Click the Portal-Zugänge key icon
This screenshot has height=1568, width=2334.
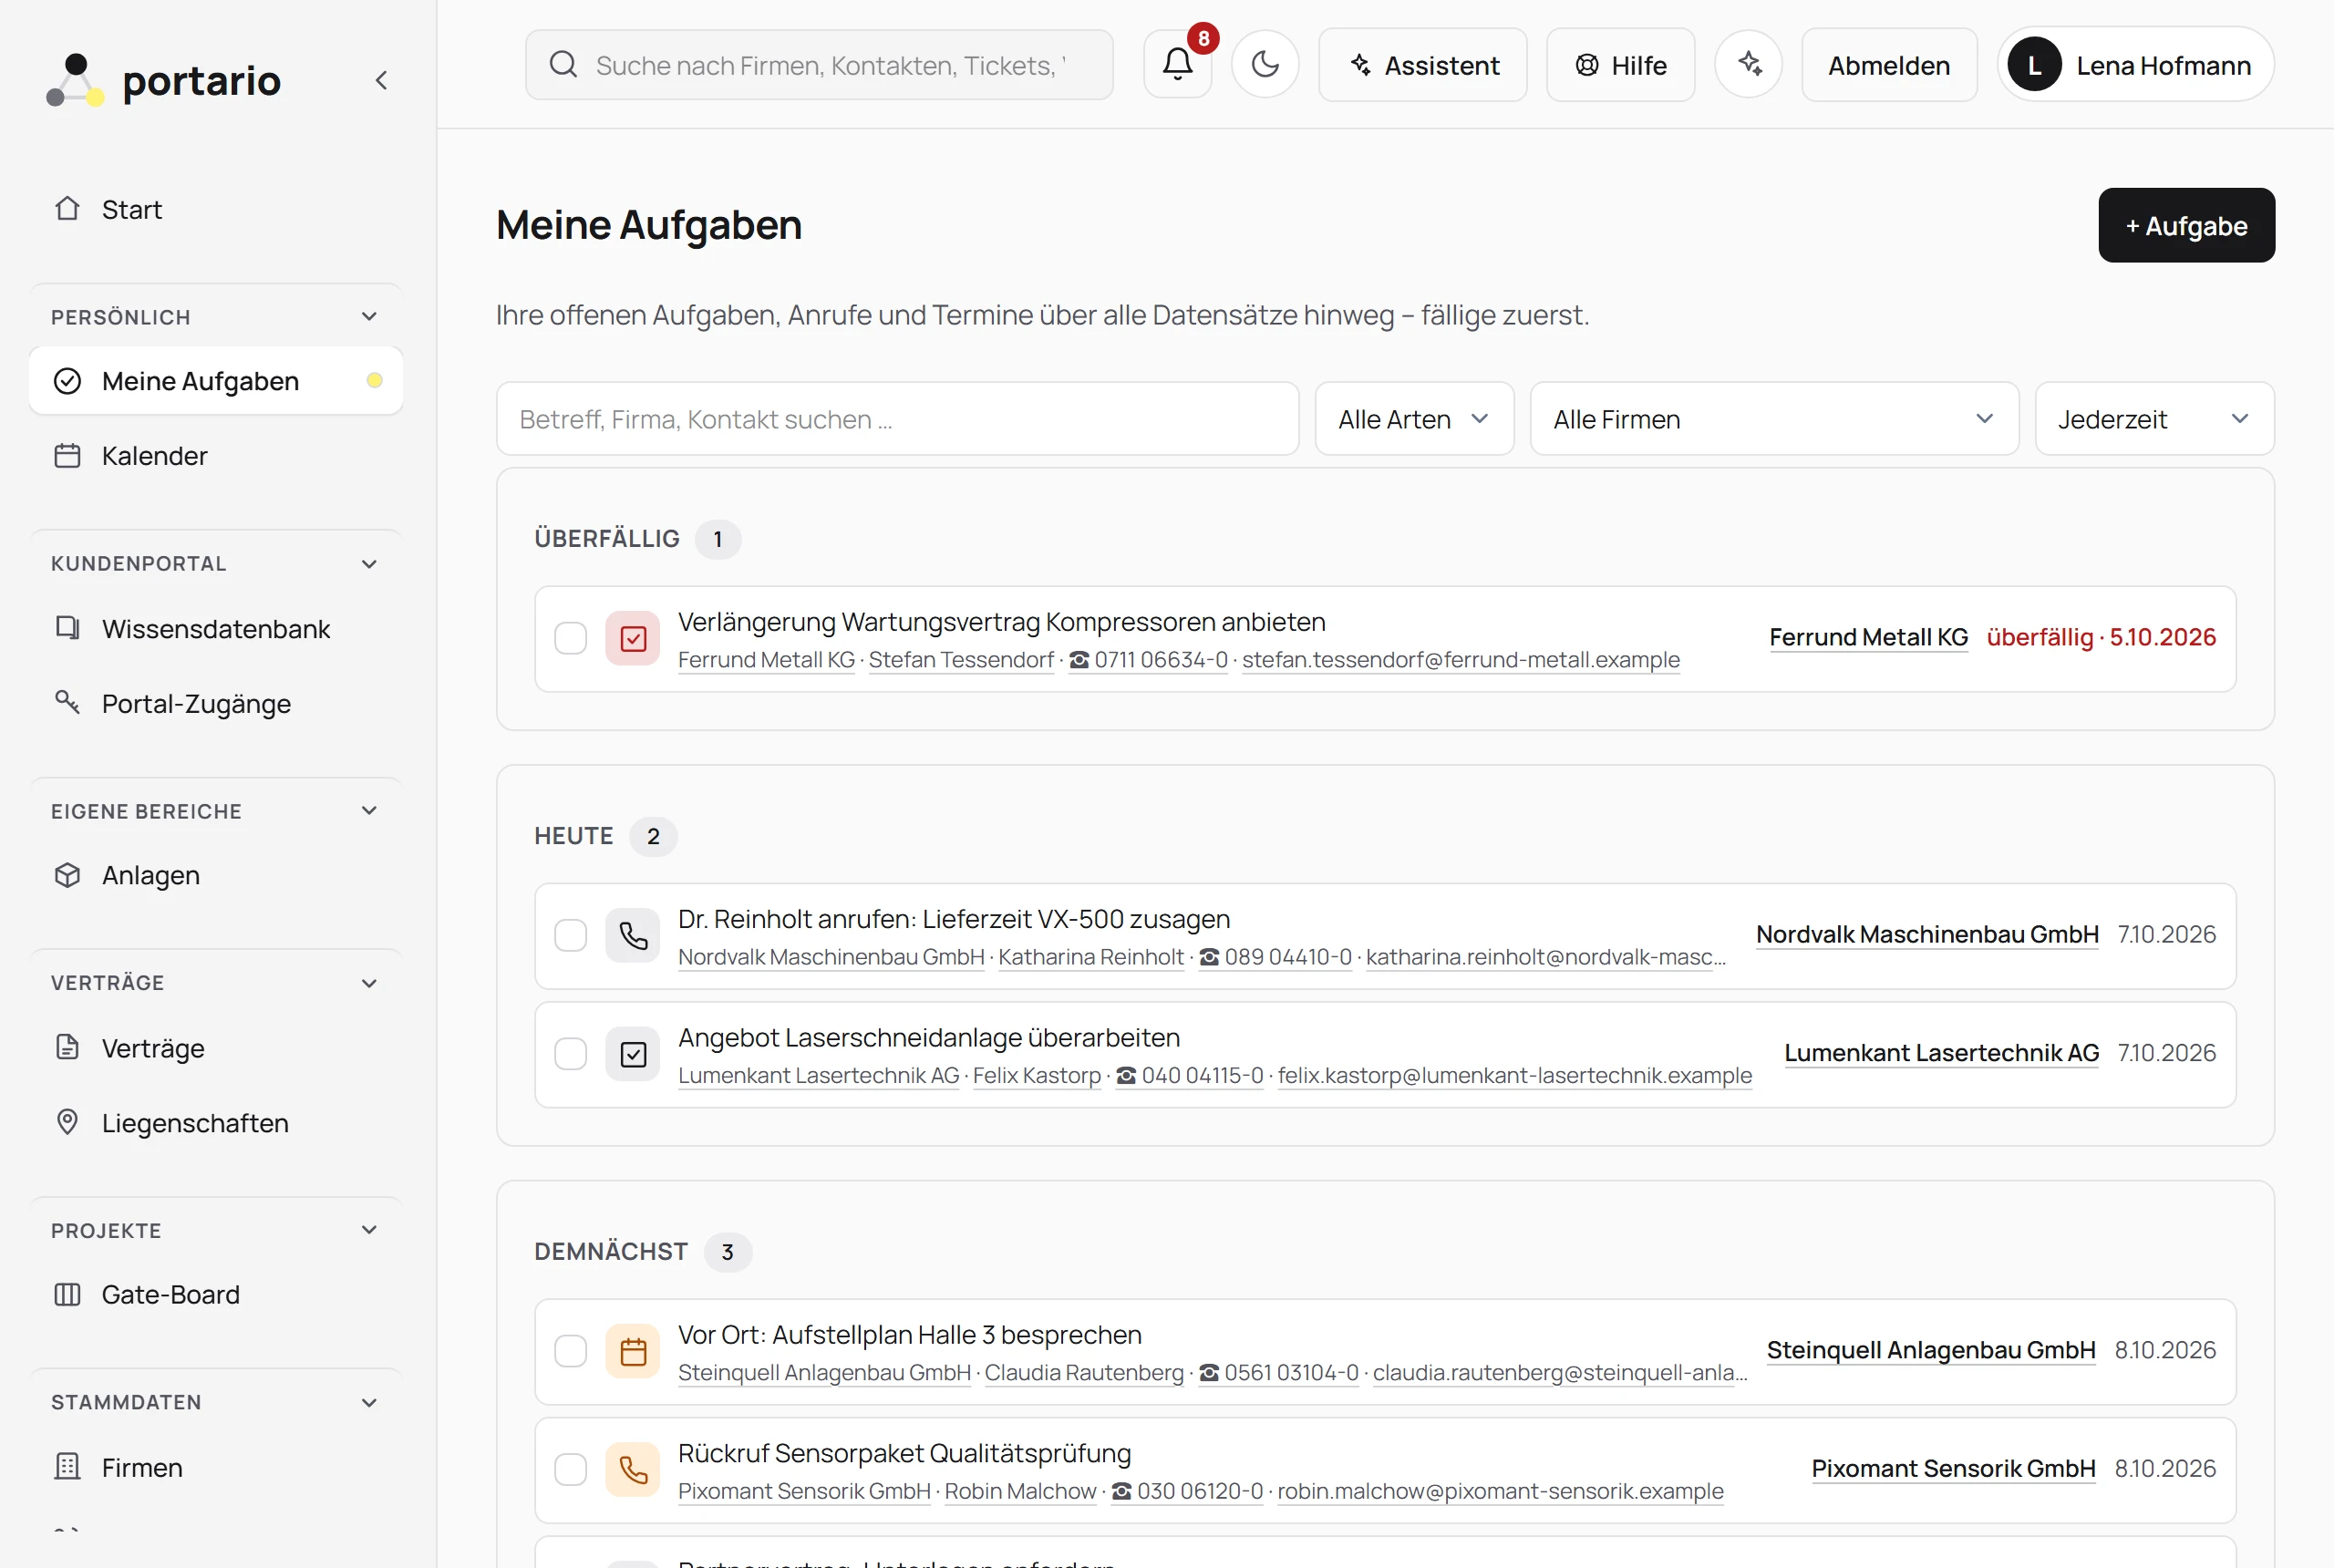[x=67, y=703]
